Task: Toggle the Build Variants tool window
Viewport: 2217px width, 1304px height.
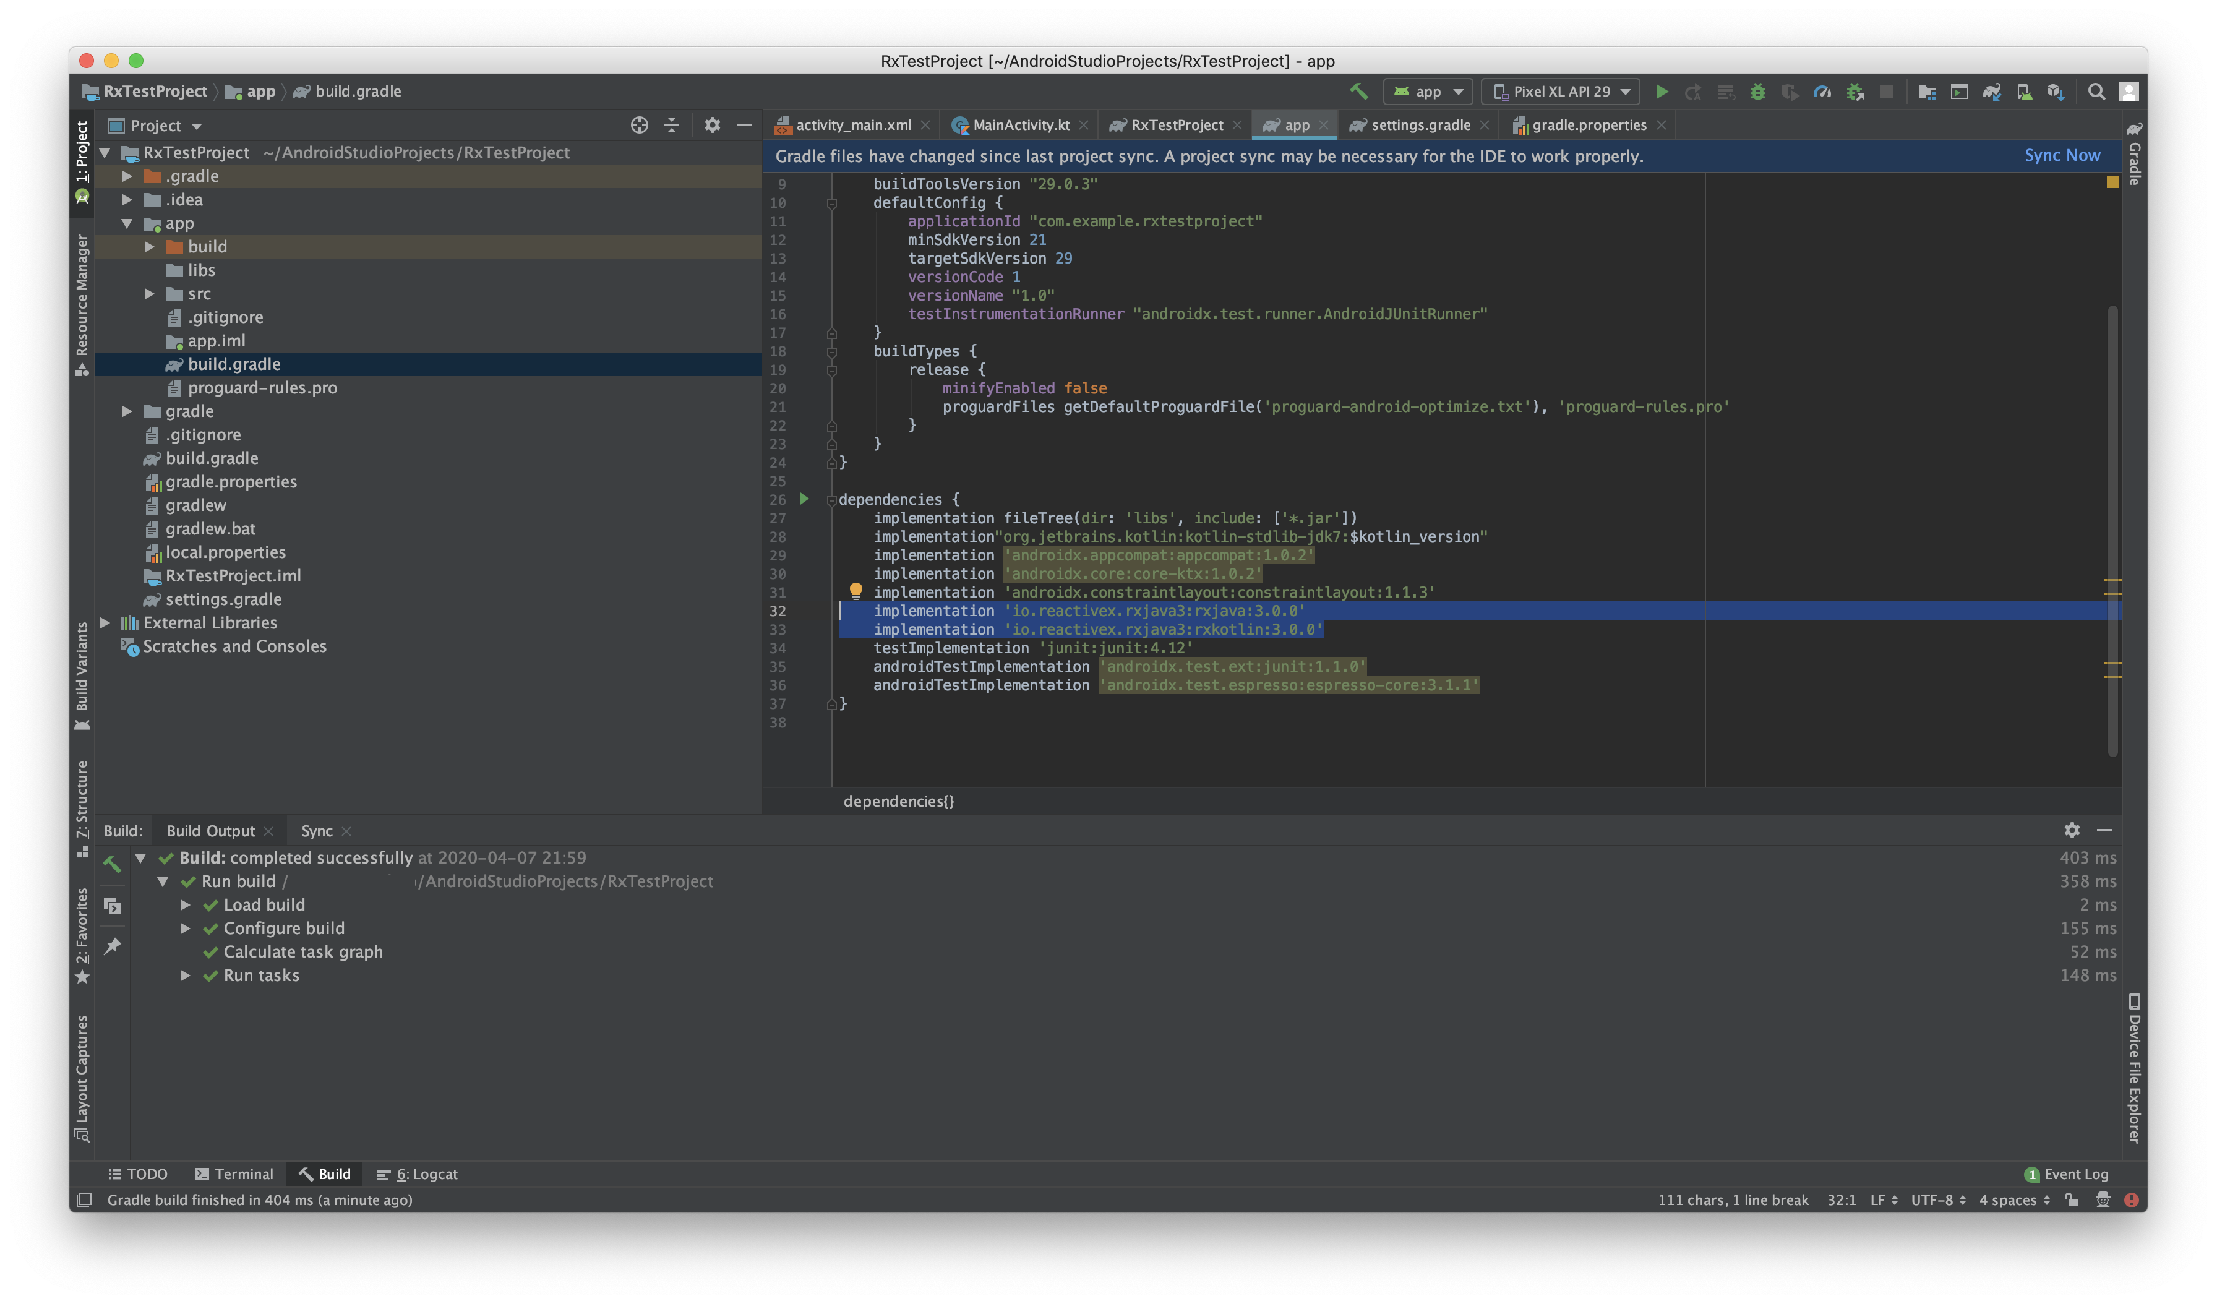Action: (x=82, y=676)
